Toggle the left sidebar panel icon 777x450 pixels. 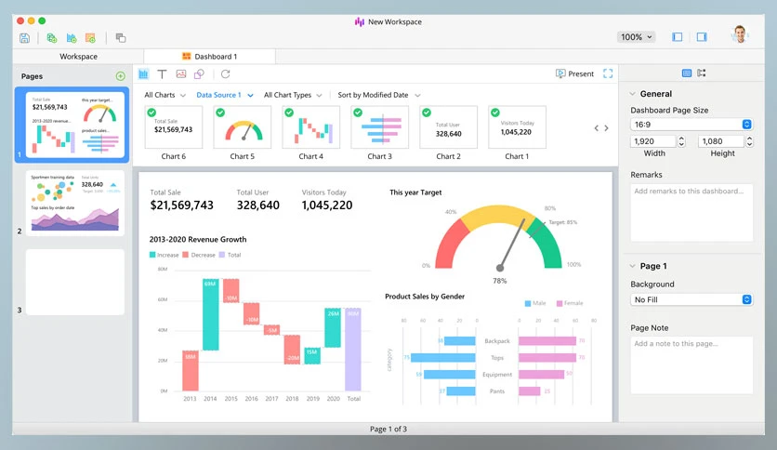[678, 36]
